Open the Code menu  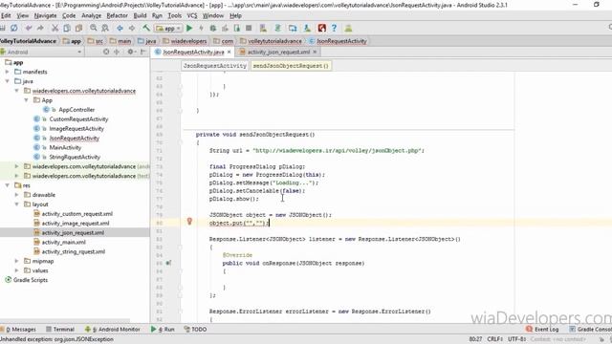[x=69, y=15]
